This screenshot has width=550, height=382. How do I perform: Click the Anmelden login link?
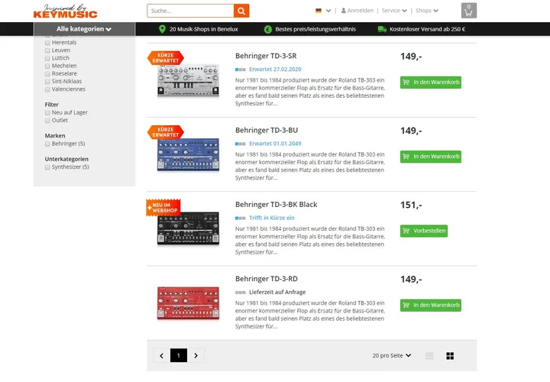(361, 11)
